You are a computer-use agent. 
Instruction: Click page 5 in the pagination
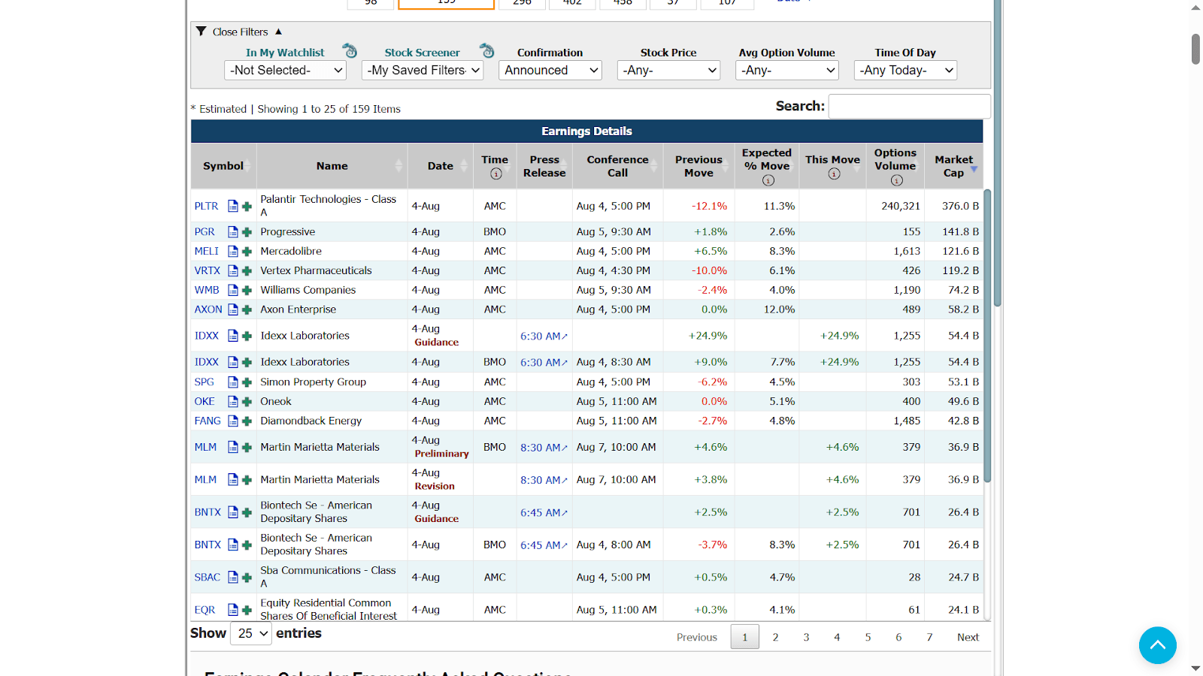(x=868, y=637)
